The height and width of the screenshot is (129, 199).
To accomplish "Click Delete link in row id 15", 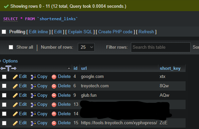I will click(64, 123).
